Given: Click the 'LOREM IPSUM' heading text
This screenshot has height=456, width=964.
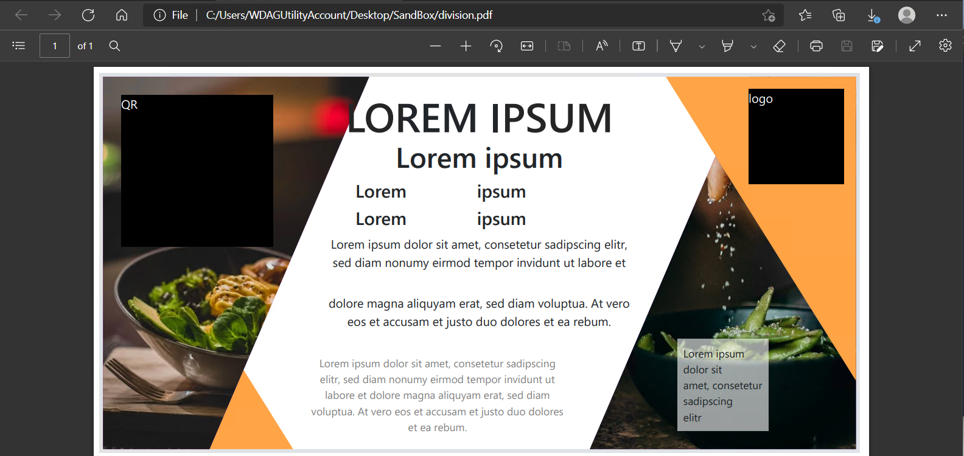Looking at the screenshot, I should [x=480, y=118].
